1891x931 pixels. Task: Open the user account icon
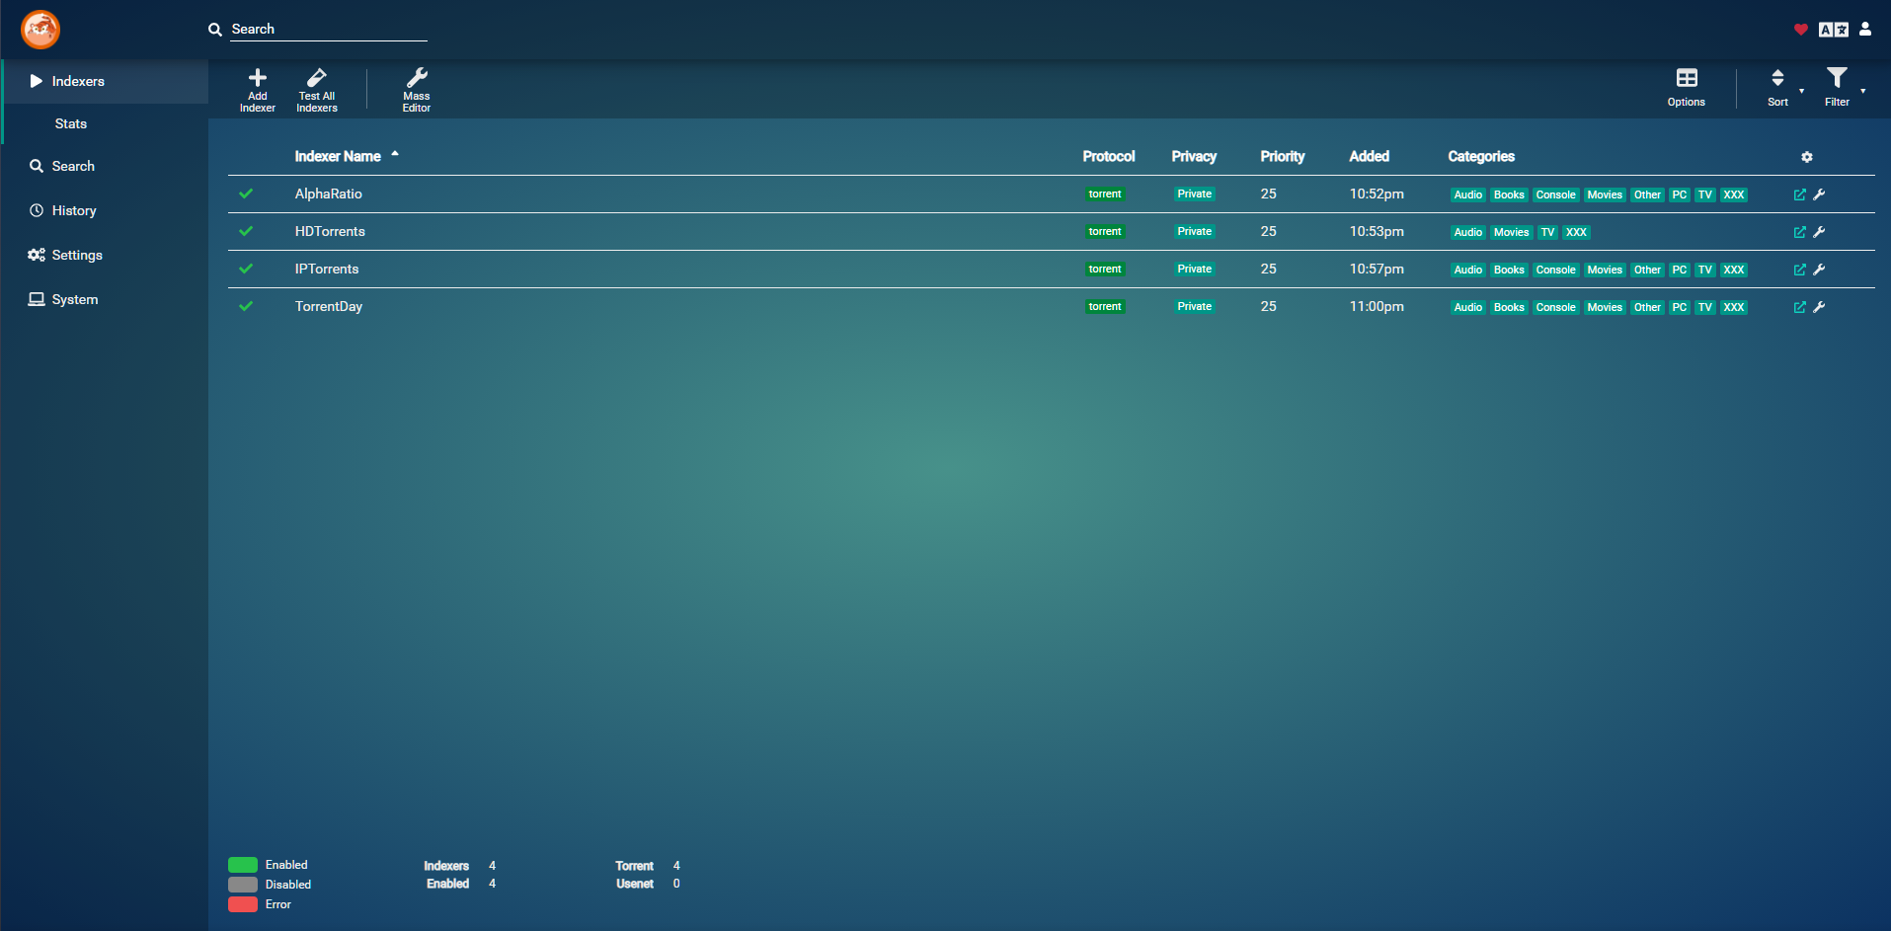1865,30
